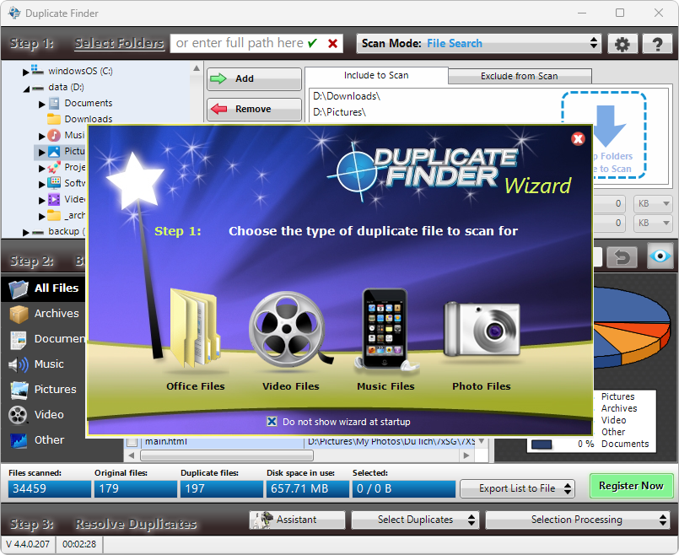Choose the Office Files folder icon

pos(195,328)
